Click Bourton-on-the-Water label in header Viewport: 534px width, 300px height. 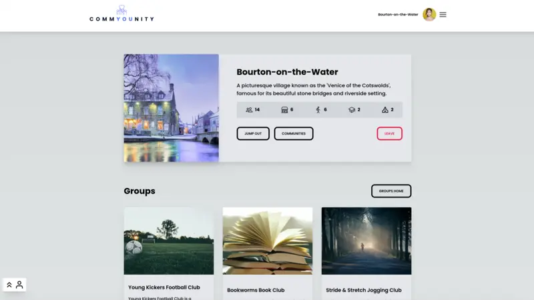[398, 15]
